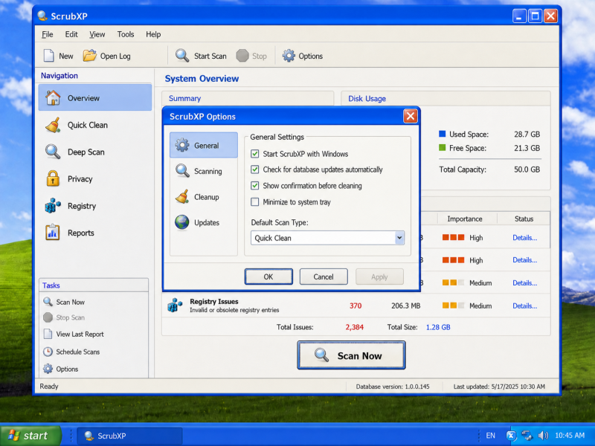This screenshot has width=595, height=446.
Task: Open Options gear icon in toolbar
Action: [289, 56]
